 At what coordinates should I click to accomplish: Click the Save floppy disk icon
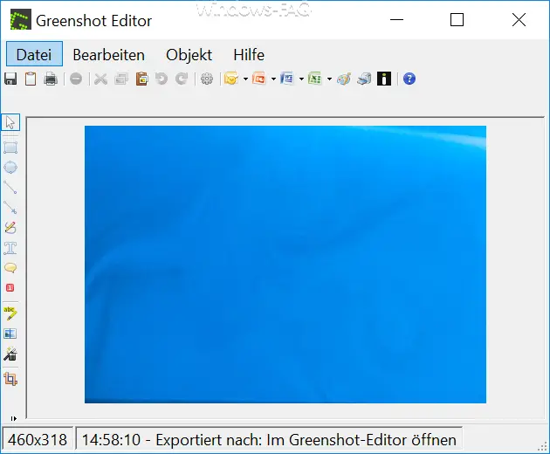coord(10,79)
